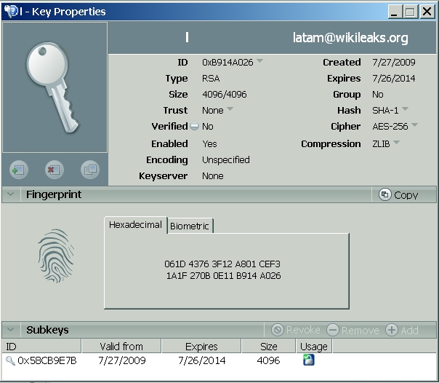Click the email latam@wikileaks.org
Screen dimensions: 439x383
point(350,38)
